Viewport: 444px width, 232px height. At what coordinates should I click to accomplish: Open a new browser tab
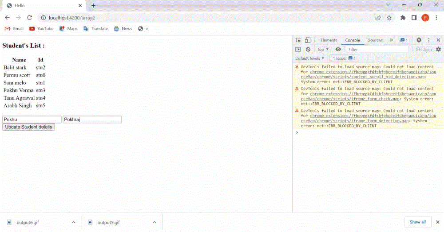click(93, 5)
